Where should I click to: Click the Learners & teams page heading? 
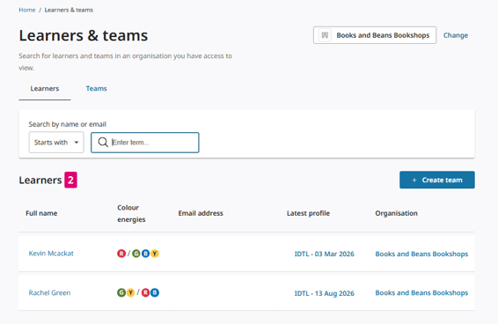(84, 35)
